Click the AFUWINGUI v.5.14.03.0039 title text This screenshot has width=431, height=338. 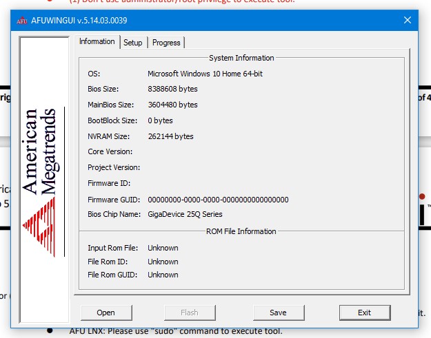[x=79, y=21]
